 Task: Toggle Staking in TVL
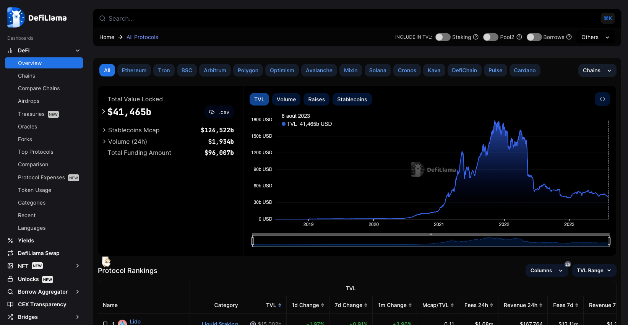443,37
